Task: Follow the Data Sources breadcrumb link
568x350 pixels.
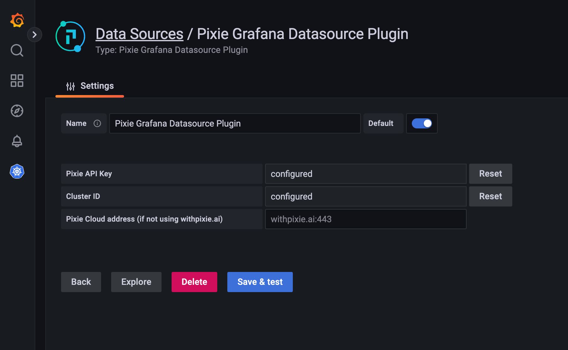Action: coord(139,34)
